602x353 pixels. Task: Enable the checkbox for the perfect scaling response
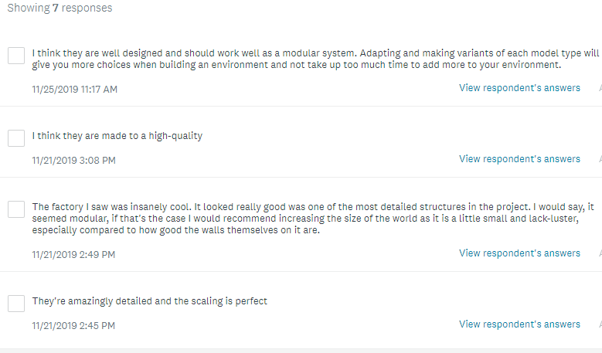point(16,304)
